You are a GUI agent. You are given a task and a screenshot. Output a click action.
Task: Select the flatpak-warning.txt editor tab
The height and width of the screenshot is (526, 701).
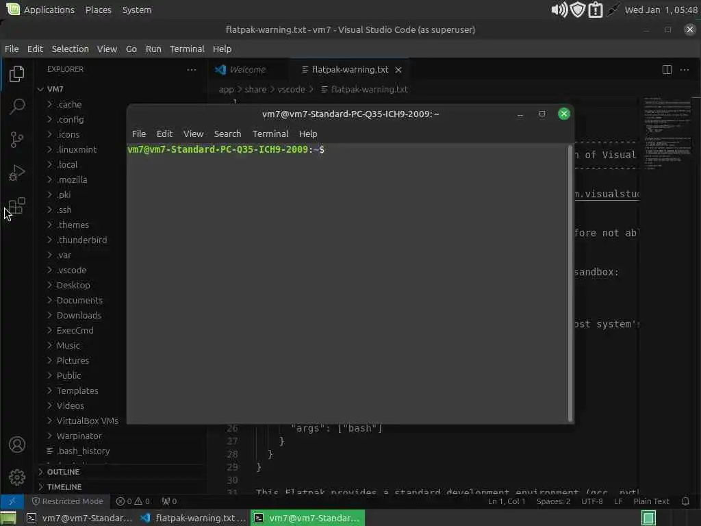[350, 70]
